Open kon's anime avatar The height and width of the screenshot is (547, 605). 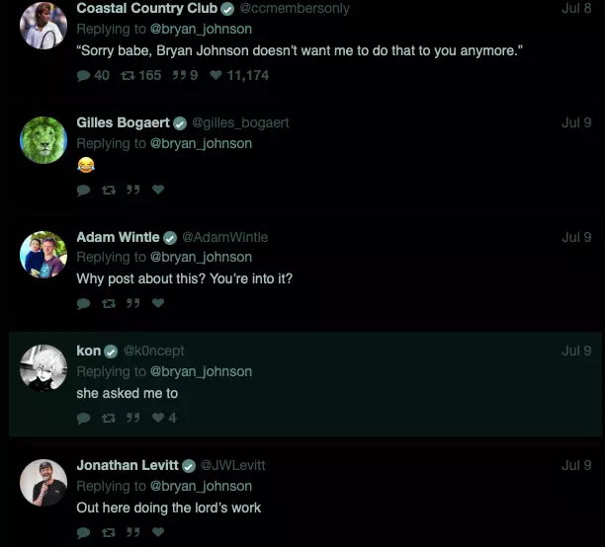tap(43, 368)
